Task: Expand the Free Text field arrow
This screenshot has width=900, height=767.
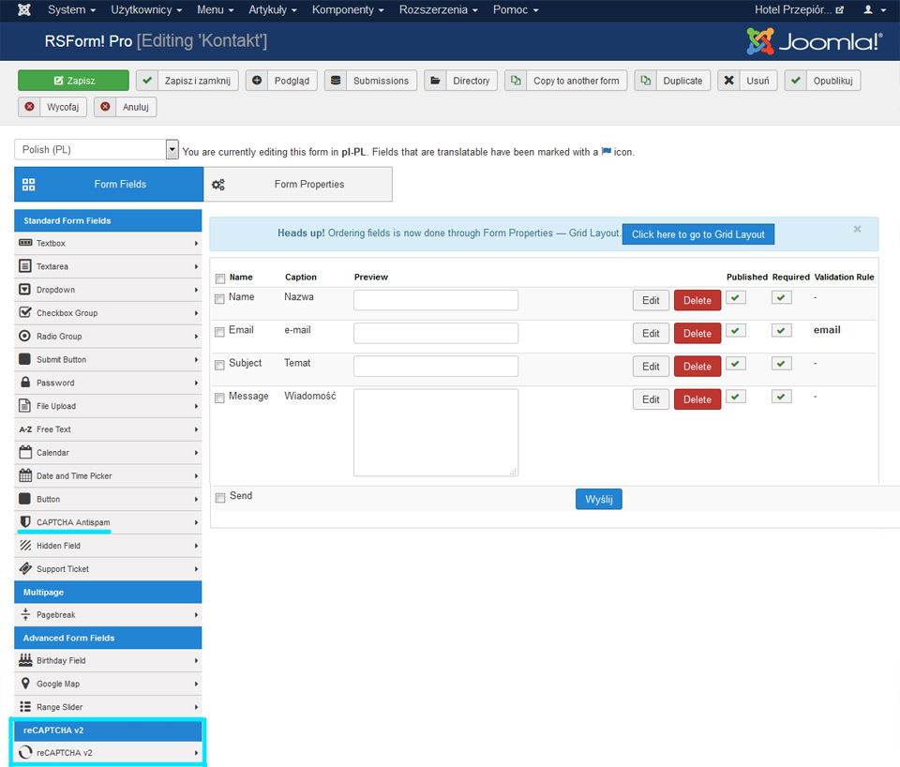Action: tap(196, 429)
